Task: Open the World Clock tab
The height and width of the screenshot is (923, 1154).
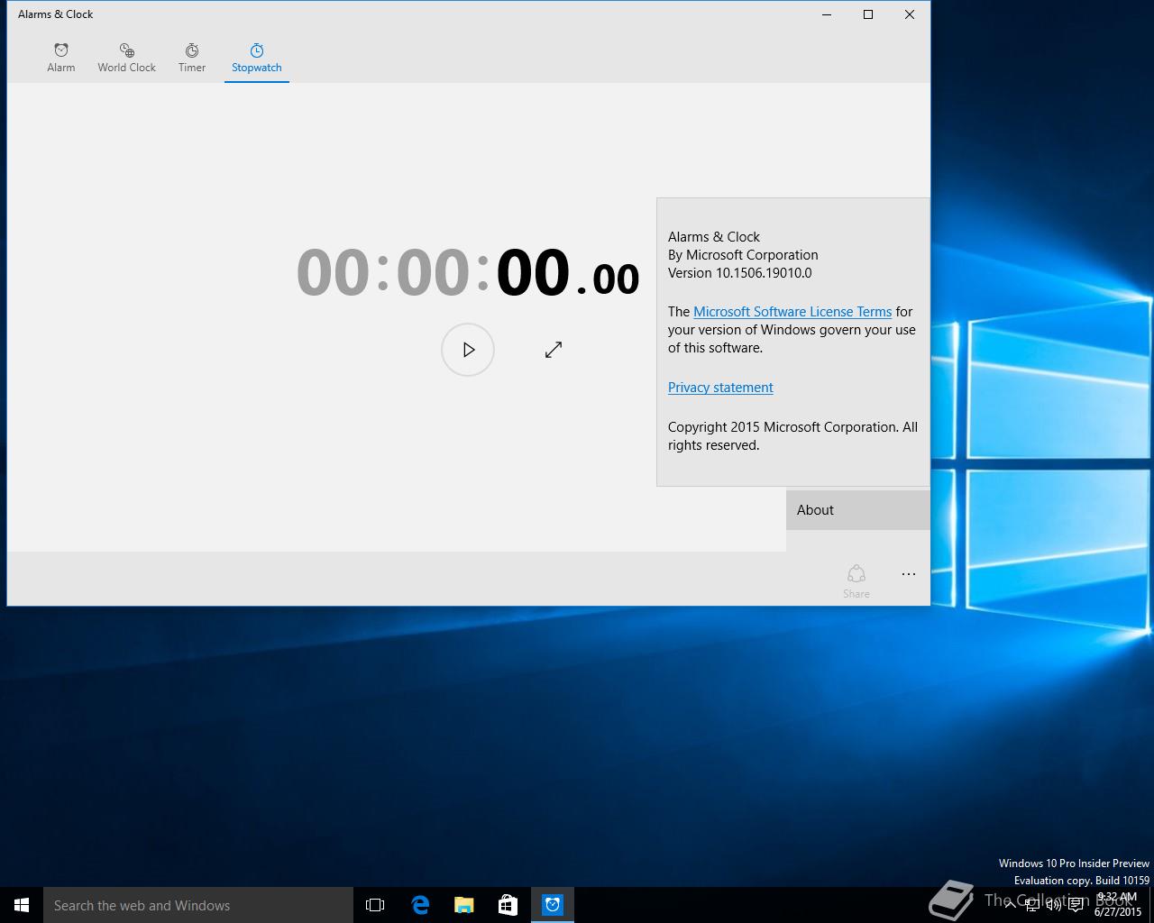Action: point(126,59)
